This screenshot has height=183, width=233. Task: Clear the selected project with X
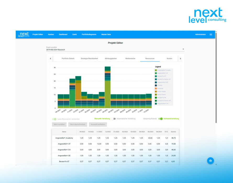(x=183, y=49)
